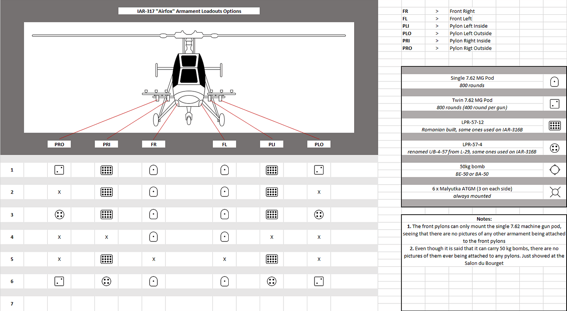Viewport: 567px width, 311px height.
Task: Click the 50kg bomb legend icon
Action: [554, 170]
